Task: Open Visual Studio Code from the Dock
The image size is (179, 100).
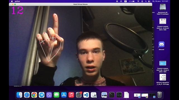Action: click(86, 95)
